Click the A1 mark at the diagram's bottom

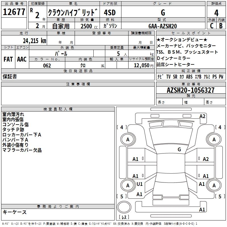[202, 210]
